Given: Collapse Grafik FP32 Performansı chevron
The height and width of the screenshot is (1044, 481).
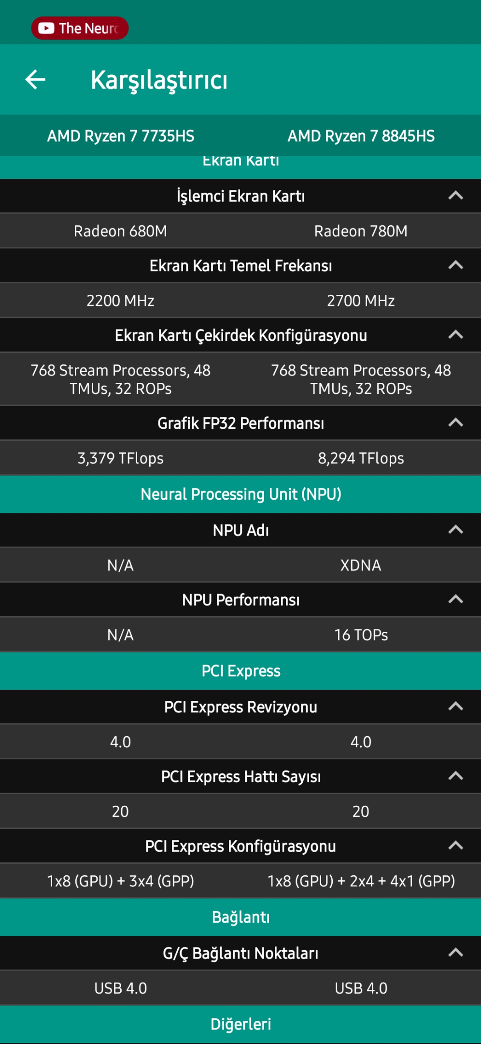Looking at the screenshot, I should pos(455,423).
